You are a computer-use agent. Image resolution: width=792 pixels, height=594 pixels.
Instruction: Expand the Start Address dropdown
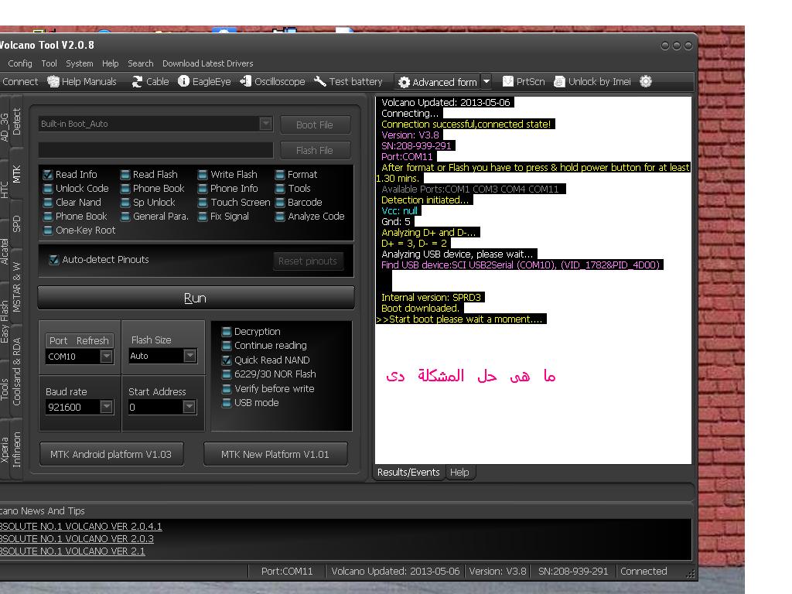[x=189, y=407]
